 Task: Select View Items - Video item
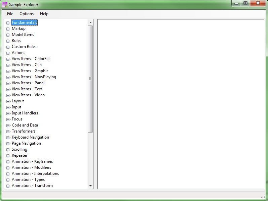point(28,95)
